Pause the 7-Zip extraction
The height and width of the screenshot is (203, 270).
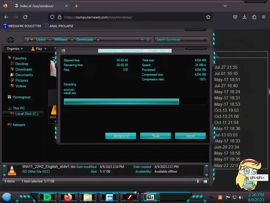155,136
